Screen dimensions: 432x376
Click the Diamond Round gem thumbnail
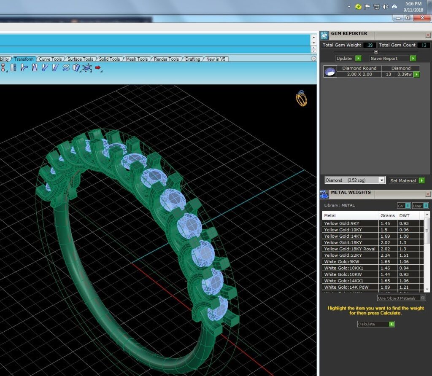click(x=330, y=71)
